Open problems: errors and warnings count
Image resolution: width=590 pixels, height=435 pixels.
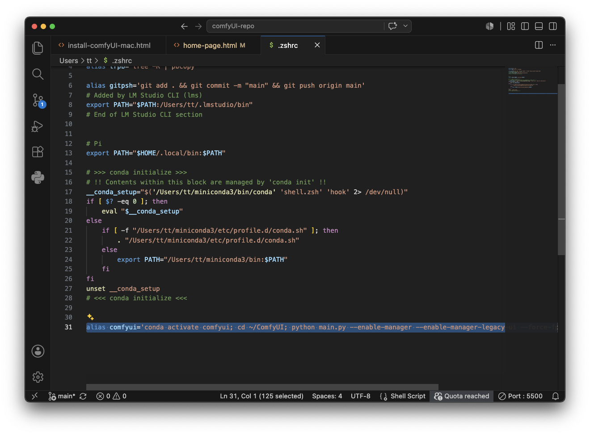111,396
